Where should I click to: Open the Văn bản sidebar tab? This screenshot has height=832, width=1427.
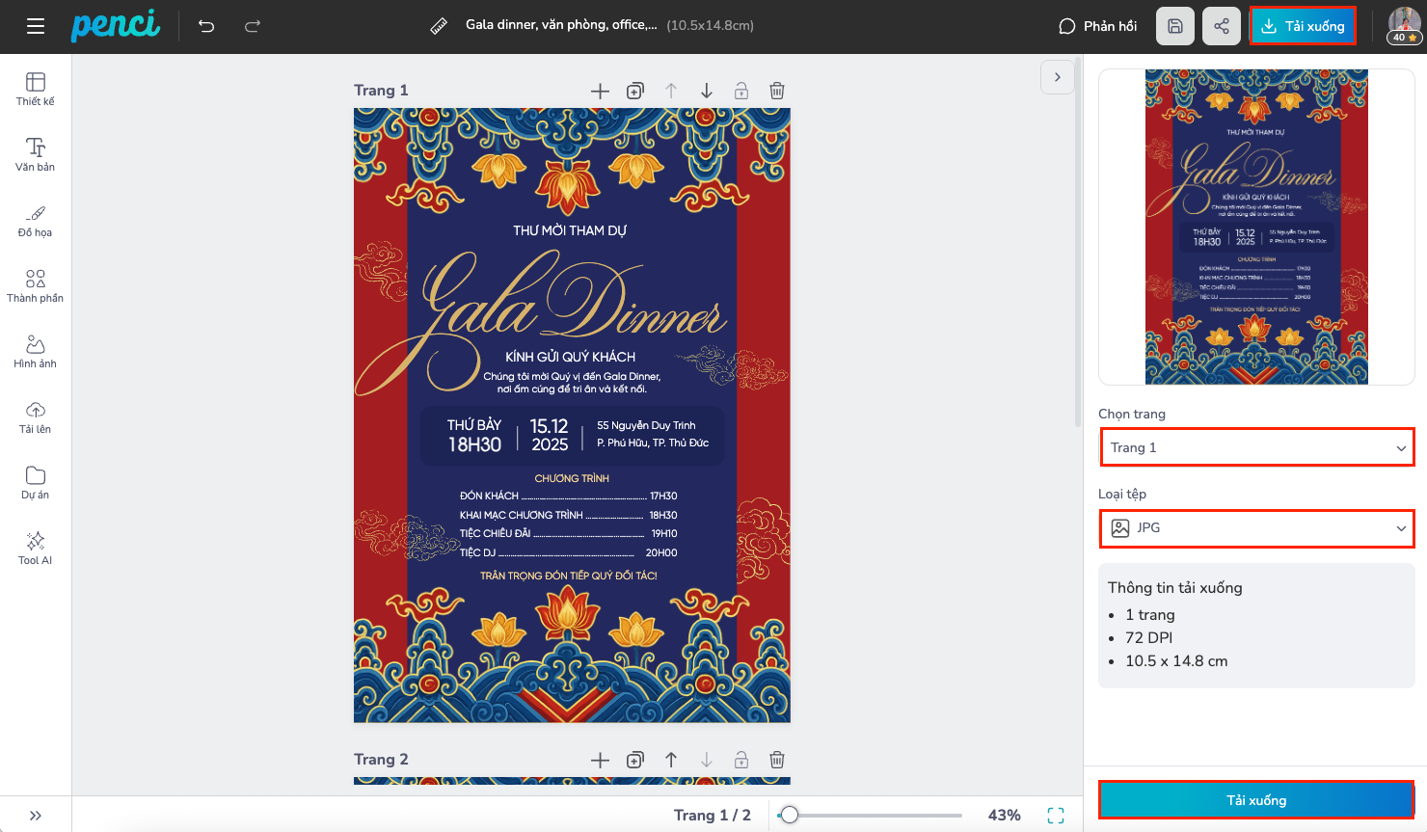pyautogui.click(x=36, y=154)
